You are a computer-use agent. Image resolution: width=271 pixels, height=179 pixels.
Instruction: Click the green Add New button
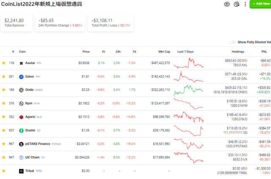tap(262, 4)
